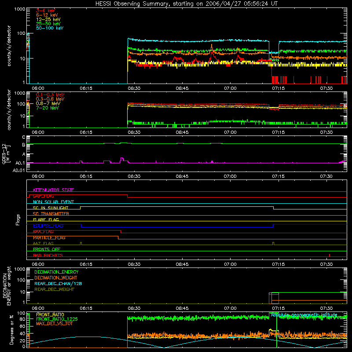Pick the 50-100 keV legend label
This screenshot has height=352, width=352.
pyautogui.click(x=50, y=28)
